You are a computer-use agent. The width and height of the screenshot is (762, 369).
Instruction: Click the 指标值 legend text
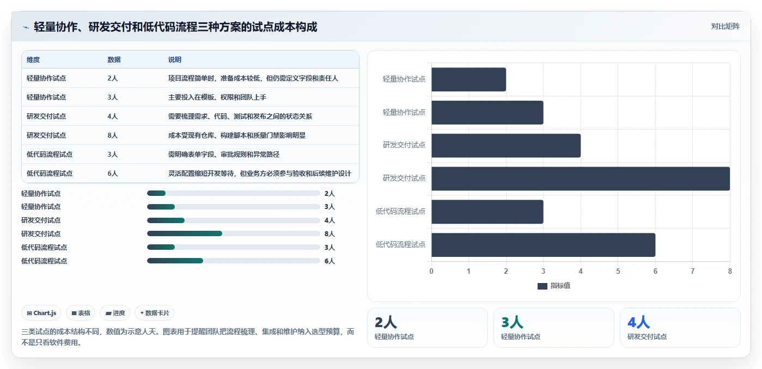(560, 286)
